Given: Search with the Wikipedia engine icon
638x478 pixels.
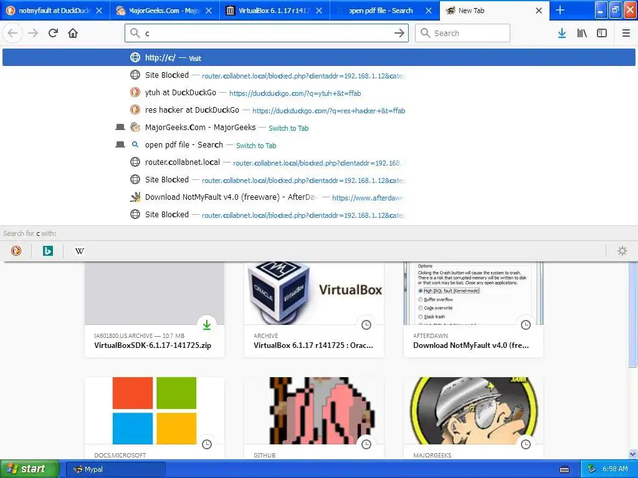Looking at the screenshot, I should 79,251.
